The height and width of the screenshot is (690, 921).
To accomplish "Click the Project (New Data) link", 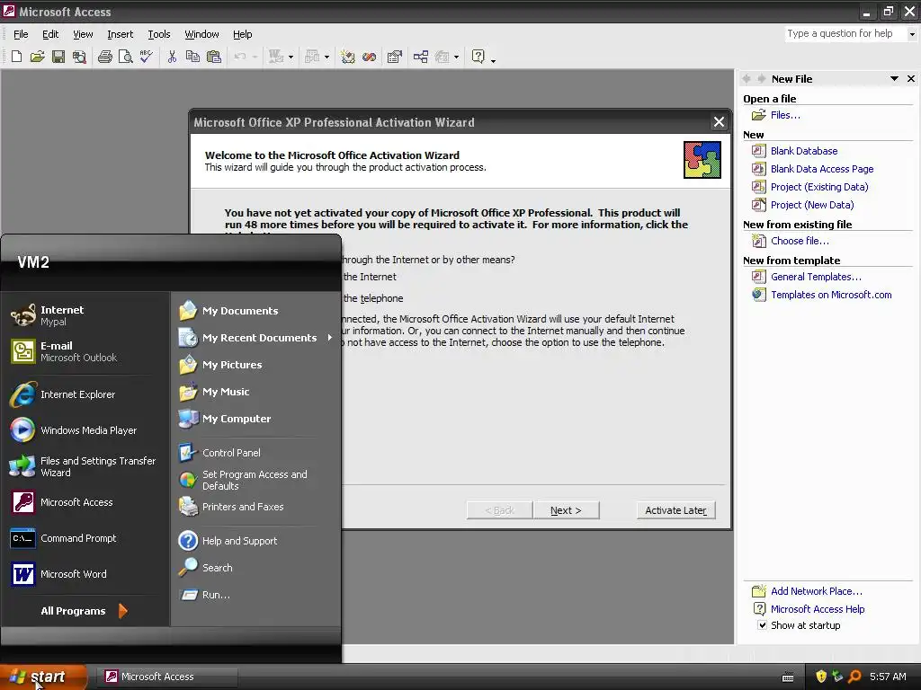I will pos(812,205).
